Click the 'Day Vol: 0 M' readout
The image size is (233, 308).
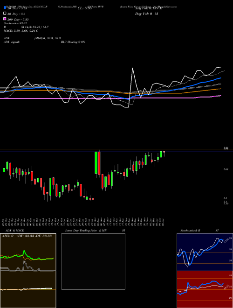pyautogui.click(x=146, y=14)
